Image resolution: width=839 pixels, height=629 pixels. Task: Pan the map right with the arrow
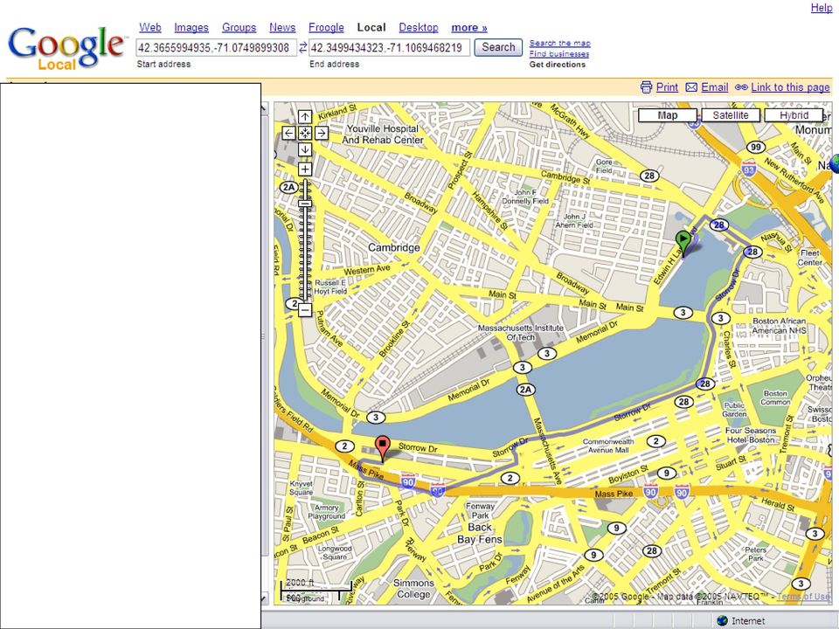click(x=321, y=133)
